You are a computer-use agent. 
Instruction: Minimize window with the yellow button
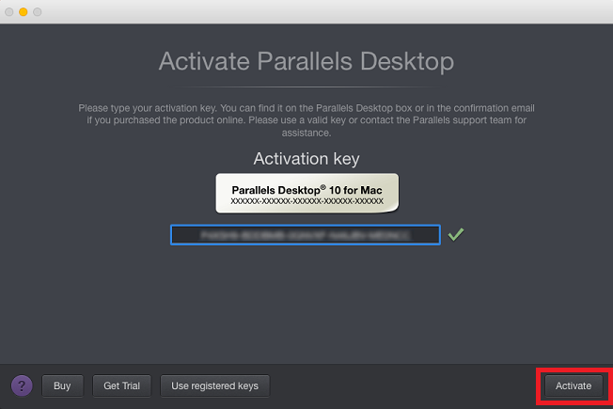point(24,11)
